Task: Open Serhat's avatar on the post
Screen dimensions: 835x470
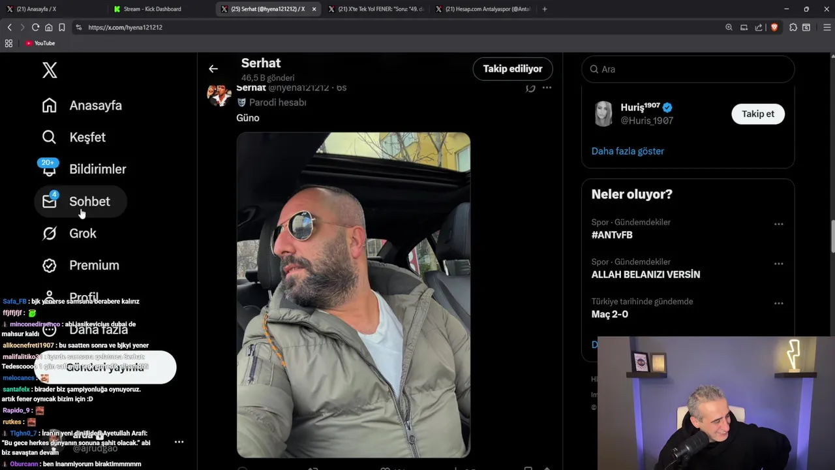Action: point(219,95)
